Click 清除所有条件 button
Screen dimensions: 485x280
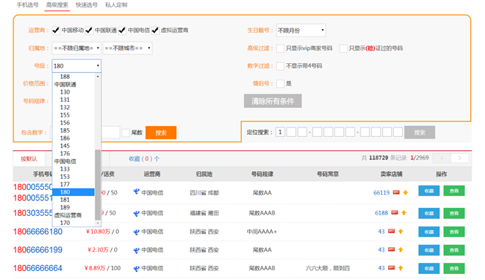[272, 101]
